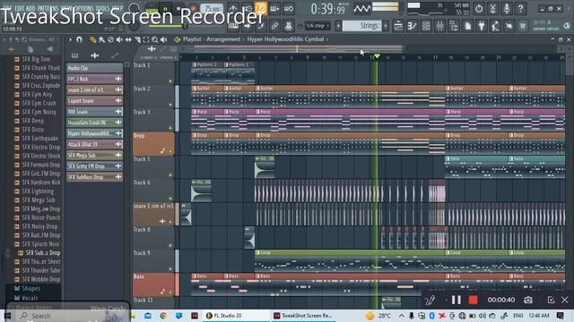574x322 pixels.
Task: Select the dashed-square select tool
Action: pyautogui.click(x=146, y=39)
